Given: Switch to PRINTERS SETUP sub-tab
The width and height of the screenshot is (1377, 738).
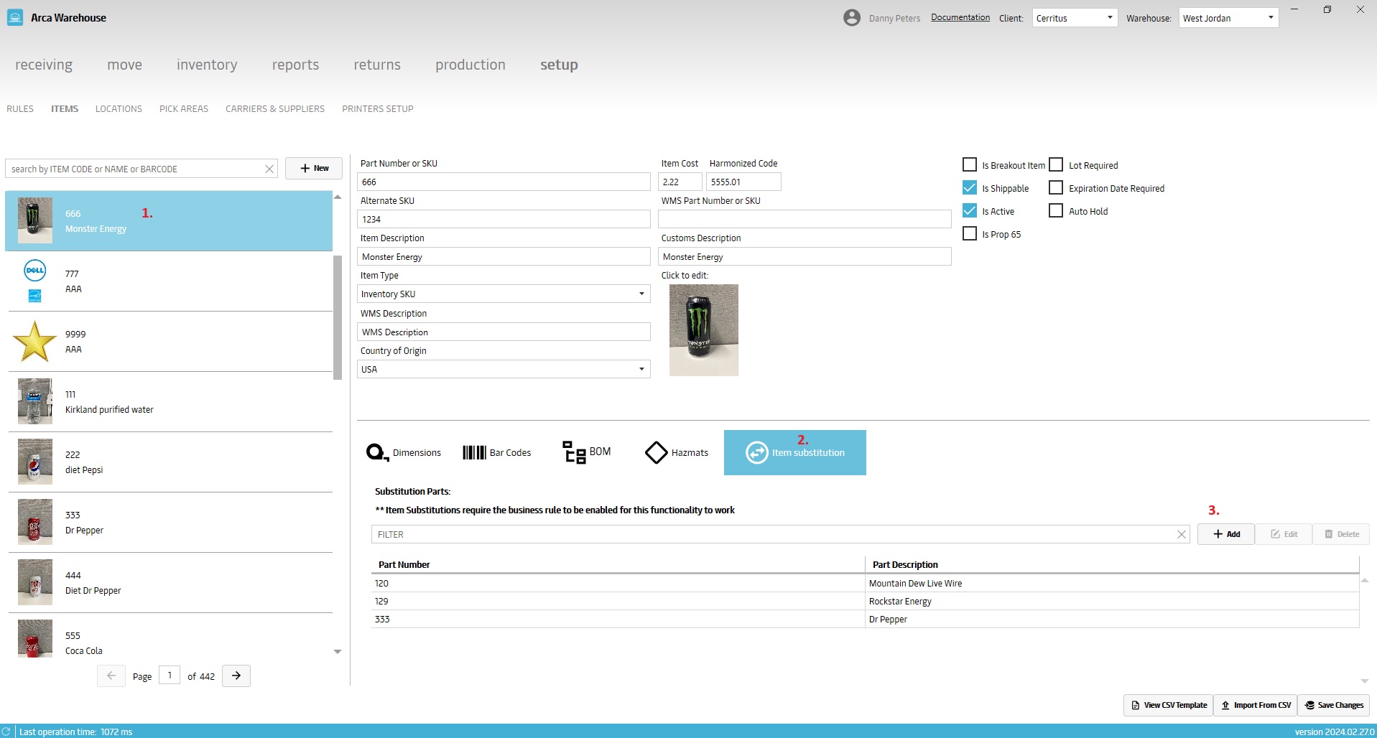Looking at the screenshot, I should [378, 109].
